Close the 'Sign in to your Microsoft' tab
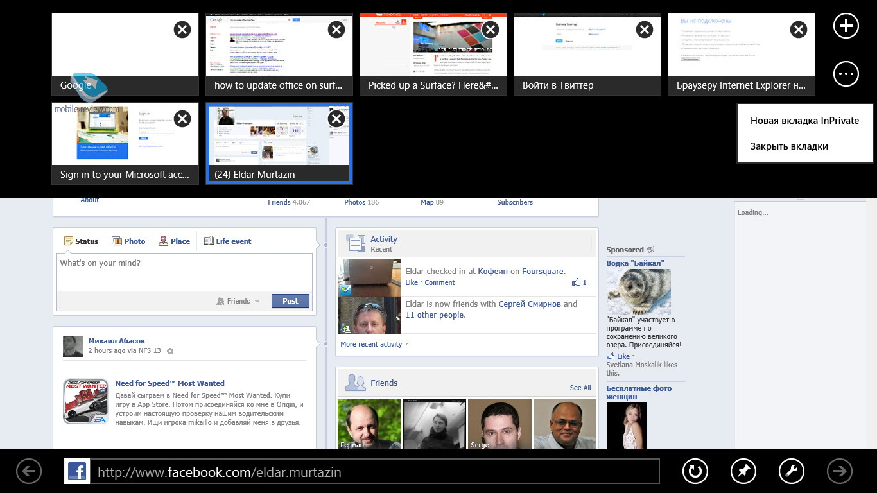The height and width of the screenshot is (493, 877). click(182, 118)
